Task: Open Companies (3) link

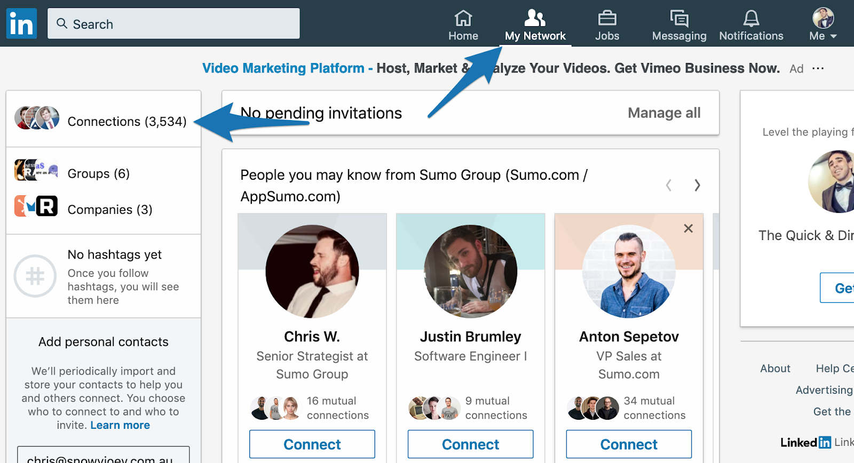Action: 110,210
